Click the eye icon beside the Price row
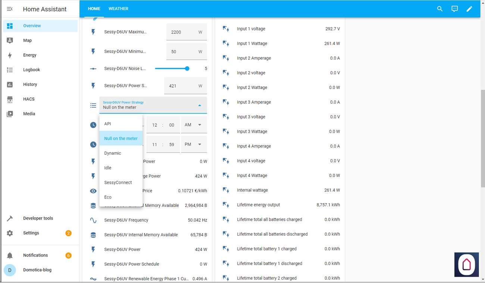485x283 pixels. [93, 191]
